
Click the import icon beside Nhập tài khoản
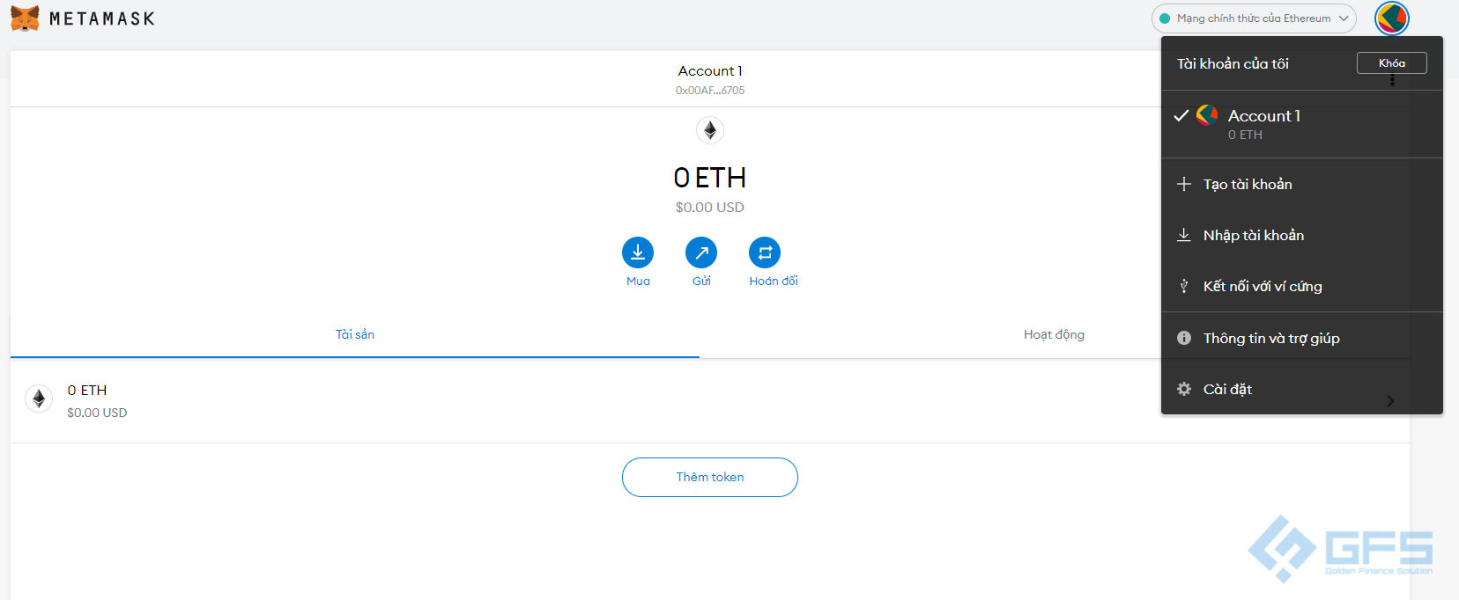click(x=1184, y=235)
